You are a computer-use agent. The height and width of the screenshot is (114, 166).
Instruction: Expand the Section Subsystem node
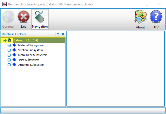(x=9, y=50)
